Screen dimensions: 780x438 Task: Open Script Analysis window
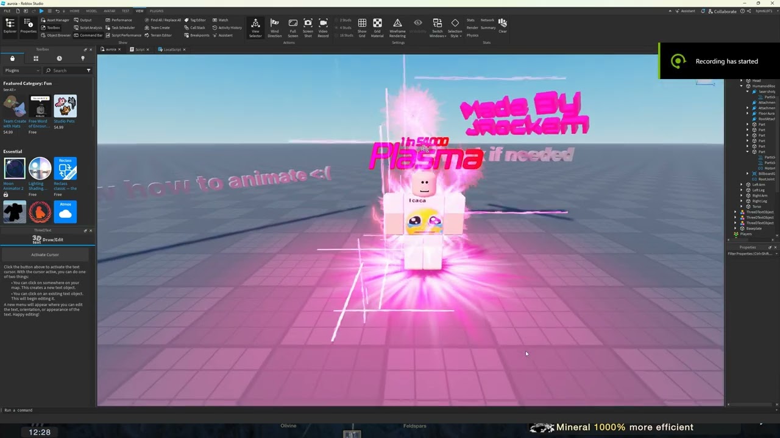point(88,27)
